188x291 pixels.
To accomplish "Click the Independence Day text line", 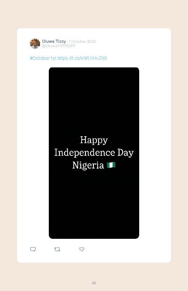I will [x=94, y=153].
